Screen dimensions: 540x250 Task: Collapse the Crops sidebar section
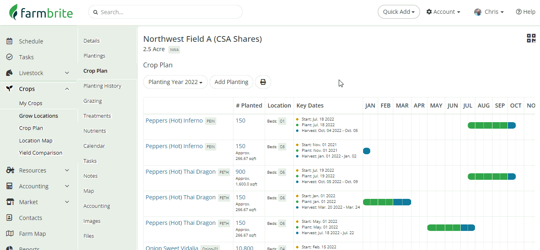(x=67, y=89)
